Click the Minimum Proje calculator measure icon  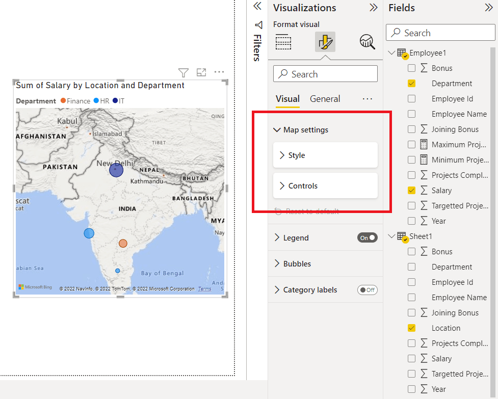pyautogui.click(x=424, y=159)
